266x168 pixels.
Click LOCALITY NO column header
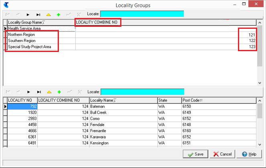(22, 100)
